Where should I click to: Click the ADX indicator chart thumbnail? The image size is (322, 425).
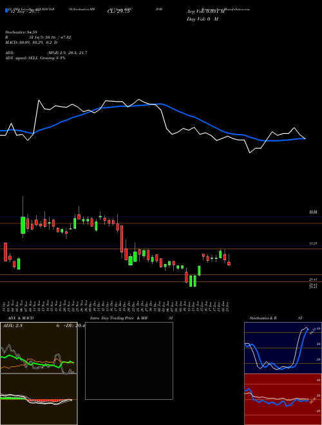39,348
